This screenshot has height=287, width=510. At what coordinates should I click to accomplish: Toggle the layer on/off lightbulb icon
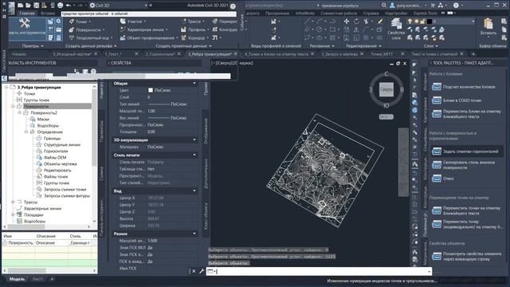coord(410,22)
